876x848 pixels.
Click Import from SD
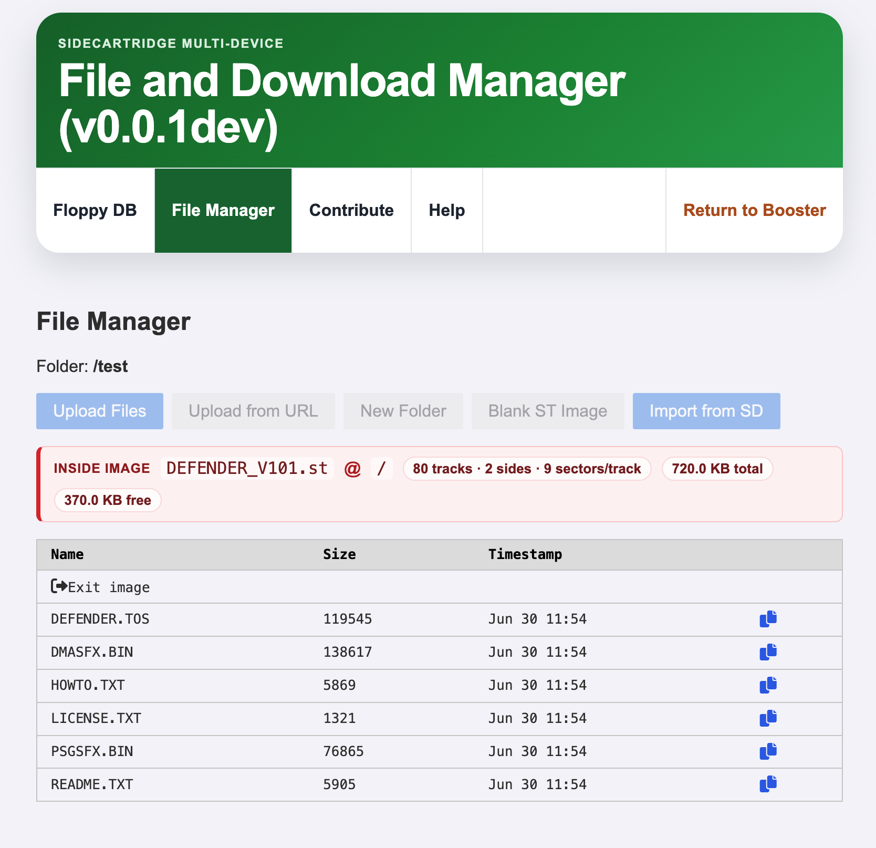pyautogui.click(x=706, y=411)
